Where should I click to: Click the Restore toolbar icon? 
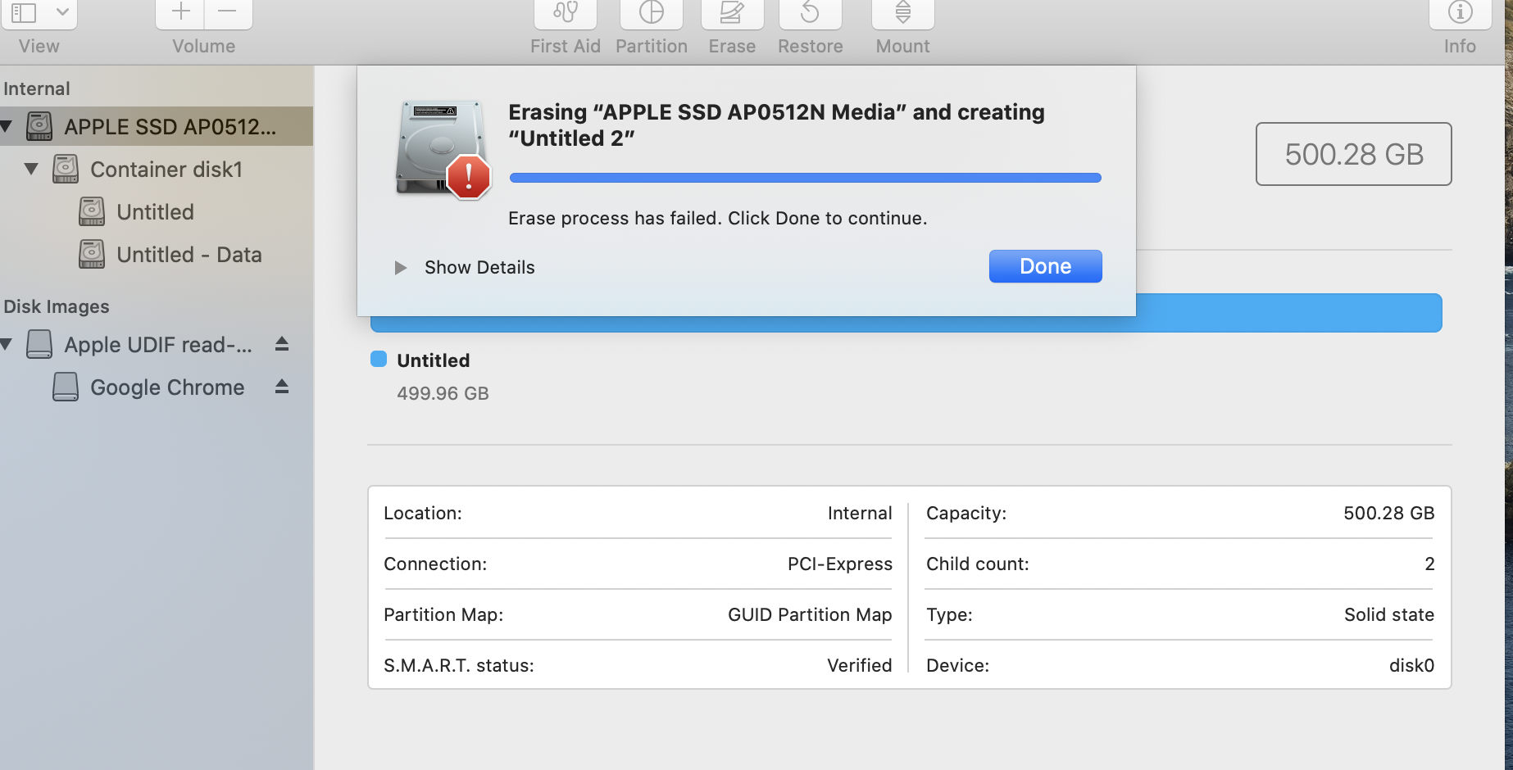810,13
